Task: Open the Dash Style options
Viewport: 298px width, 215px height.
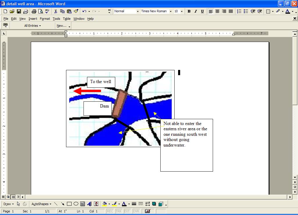Action: [x=141, y=204]
